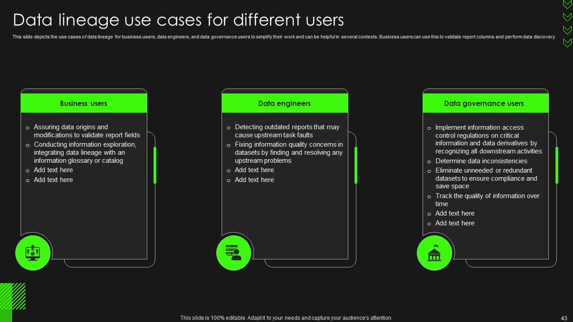Click the green vertical bar beside the Business users card
Screen dimensions: 573x322
155,165
